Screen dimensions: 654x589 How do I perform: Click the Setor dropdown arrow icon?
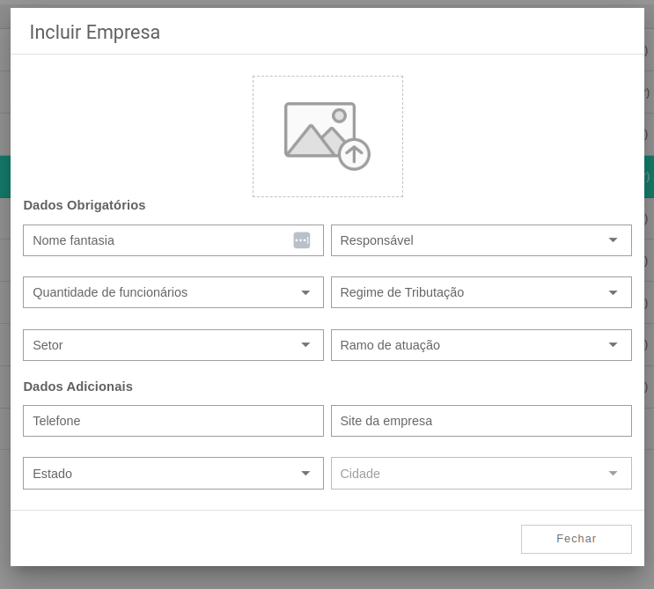pyautogui.click(x=305, y=344)
